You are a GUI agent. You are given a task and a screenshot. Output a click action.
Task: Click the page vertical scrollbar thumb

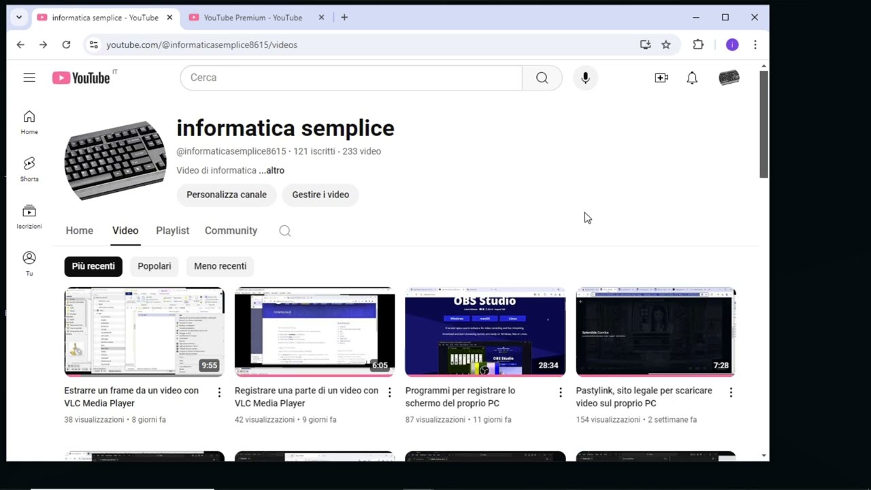[x=764, y=124]
